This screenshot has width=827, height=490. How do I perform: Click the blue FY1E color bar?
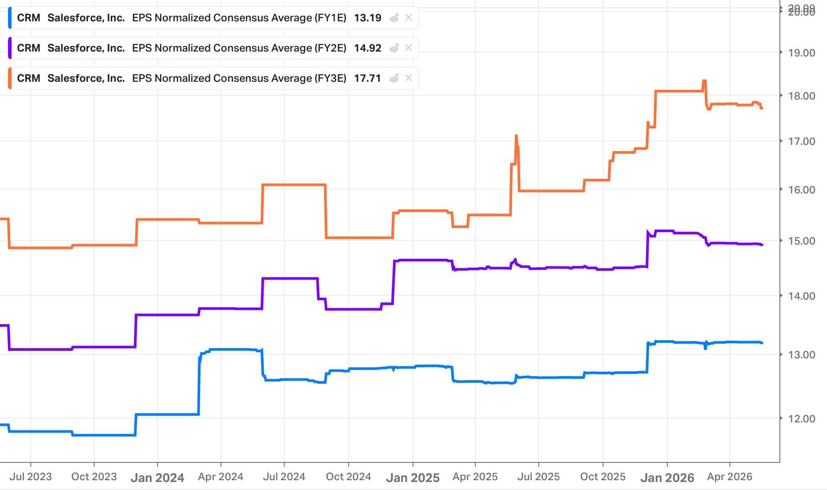click(10, 18)
